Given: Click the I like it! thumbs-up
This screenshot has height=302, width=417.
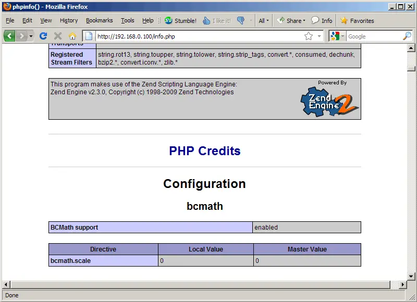Looking at the screenshot, I should click(x=217, y=21).
